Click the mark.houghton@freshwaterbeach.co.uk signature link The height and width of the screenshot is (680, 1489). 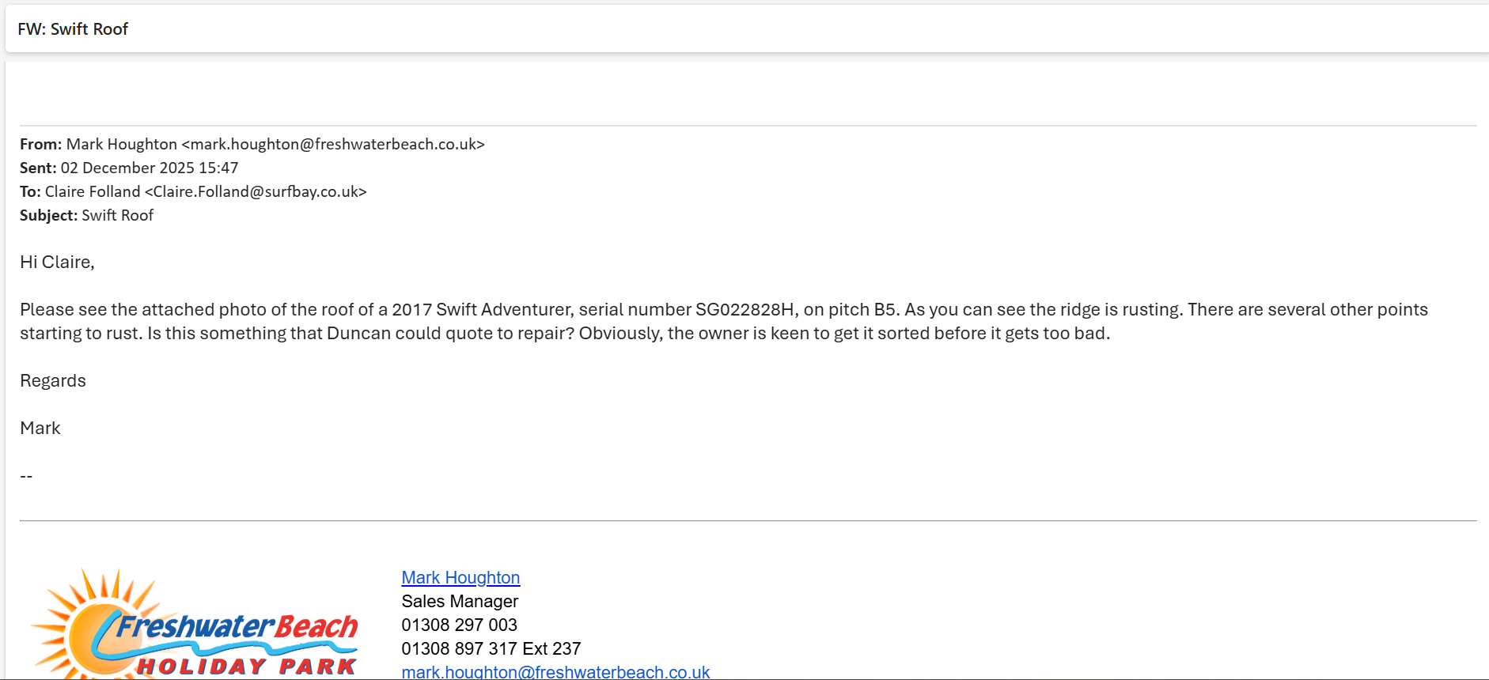555,672
